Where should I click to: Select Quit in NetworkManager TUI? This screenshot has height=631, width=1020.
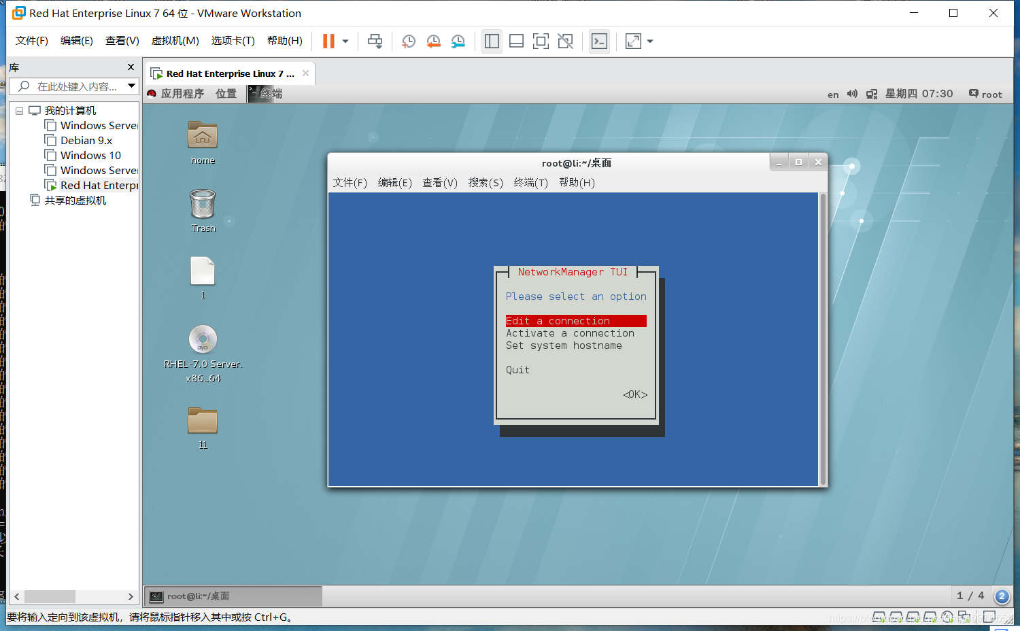click(517, 370)
